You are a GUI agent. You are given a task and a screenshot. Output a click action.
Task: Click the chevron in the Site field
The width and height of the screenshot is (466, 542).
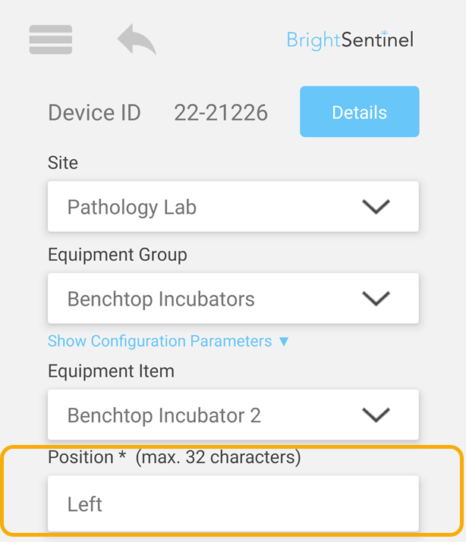click(376, 207)
